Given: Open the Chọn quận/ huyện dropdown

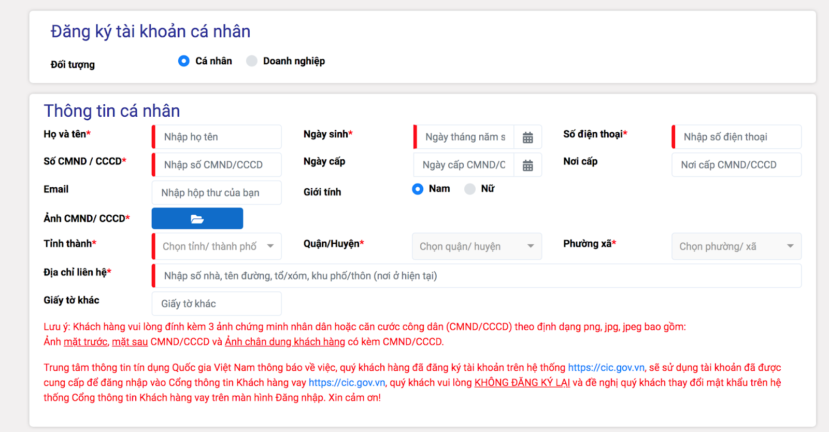Looking at the screenshot, I should click(x=477, y=246).
